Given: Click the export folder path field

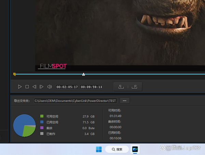Looking at the screenshot, I should tap(76, 101).
